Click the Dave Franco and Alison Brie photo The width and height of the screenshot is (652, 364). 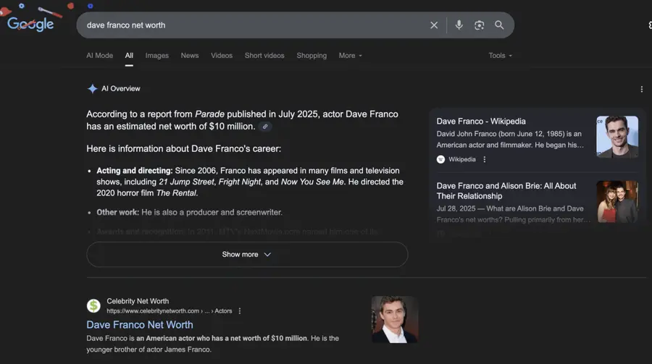click(x=617, y=202)
